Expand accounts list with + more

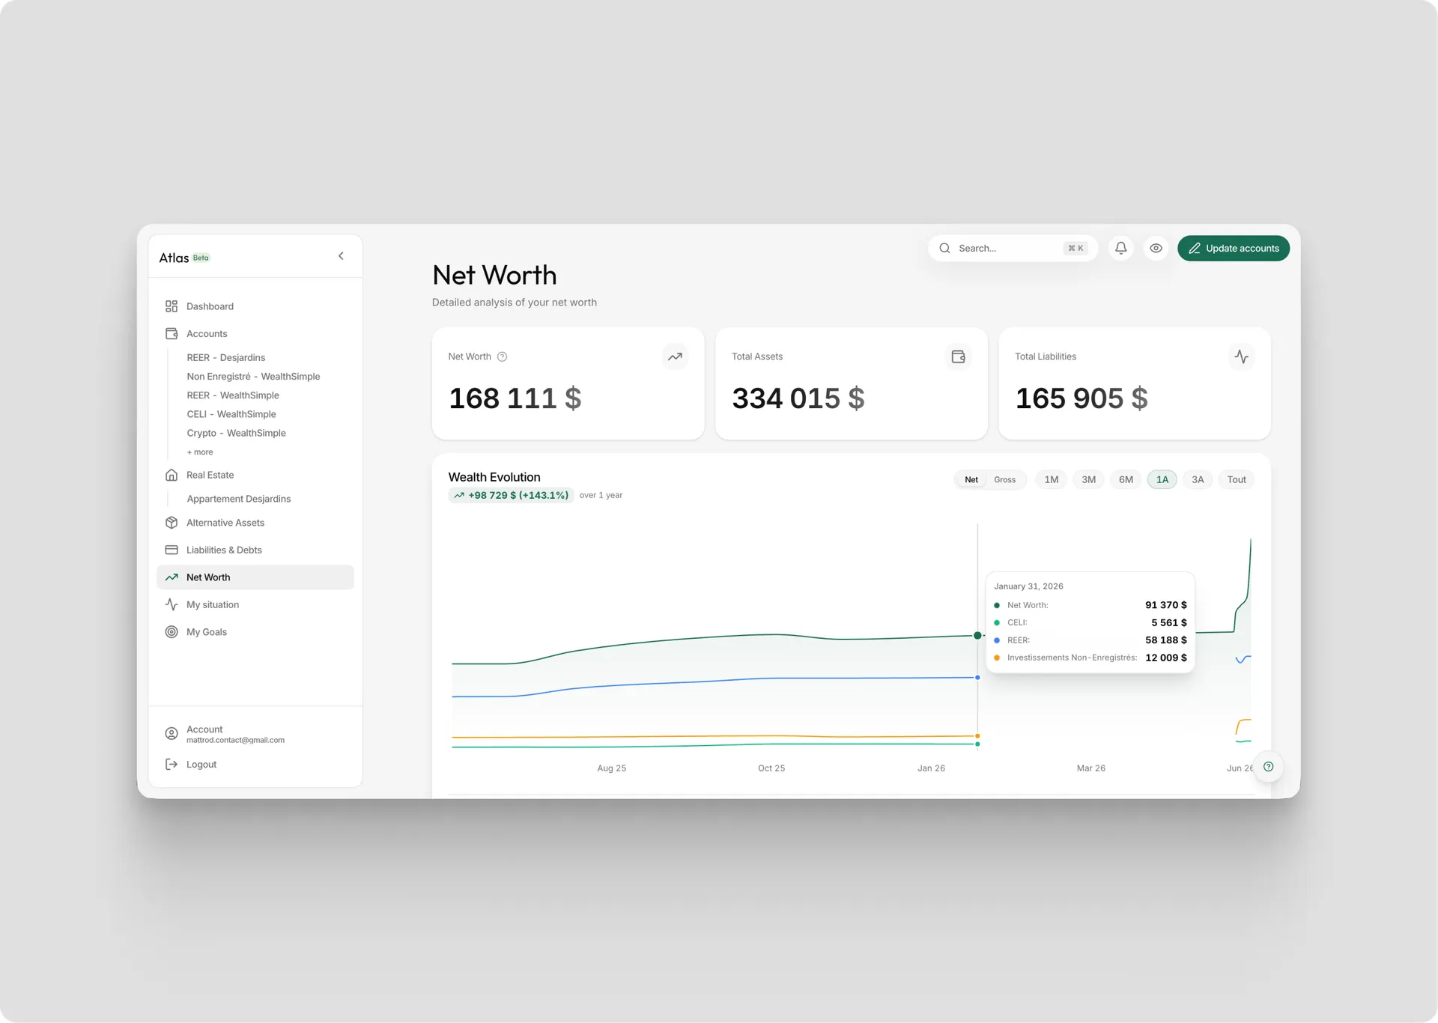tap(200, 452)
